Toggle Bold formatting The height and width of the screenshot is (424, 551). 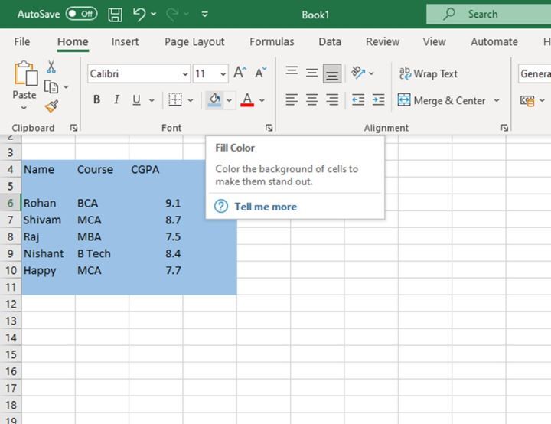97,99
